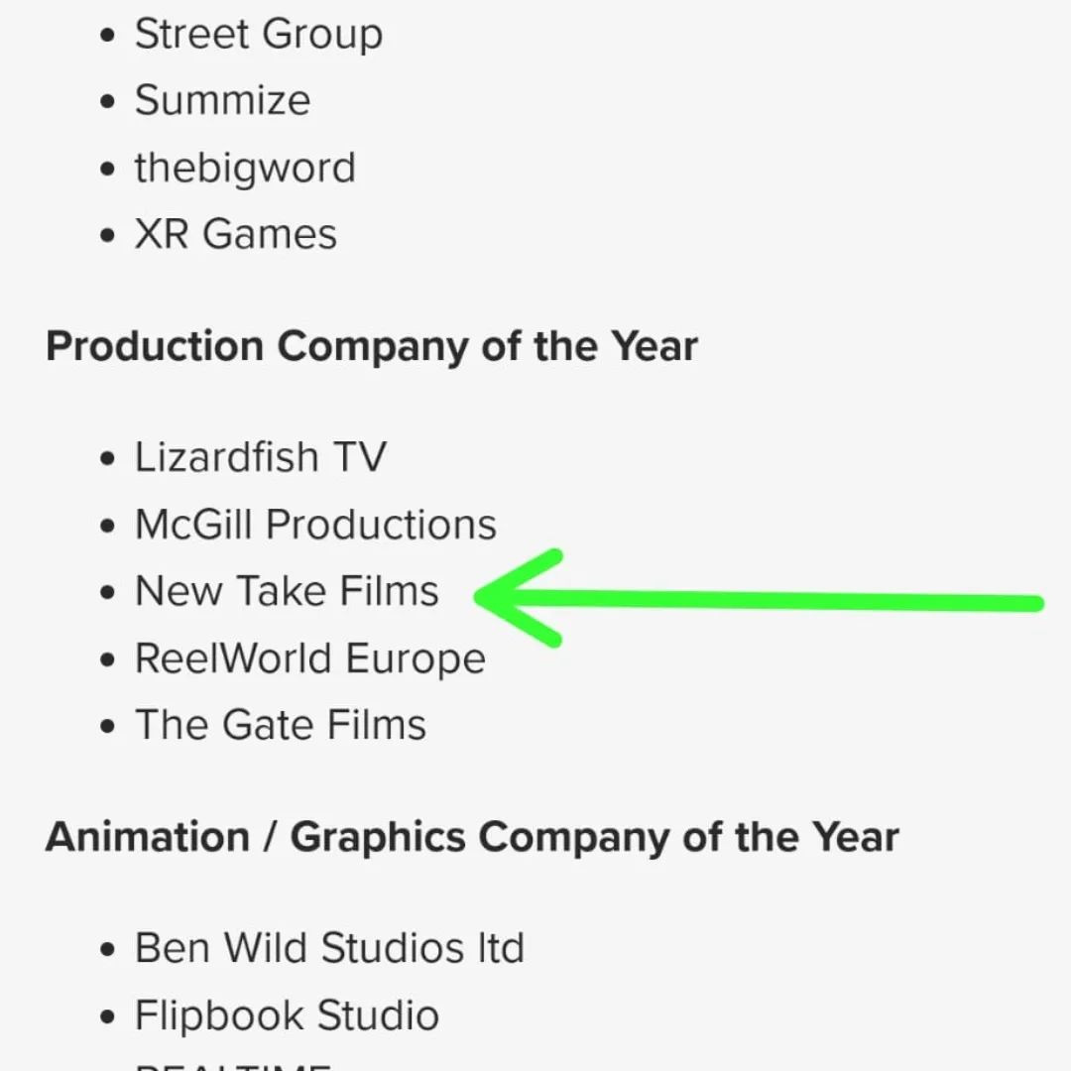This screenshot has width=1071, height=1071.
Task: Click the ReelWorld Europe entry
Action: click(310, 658)
